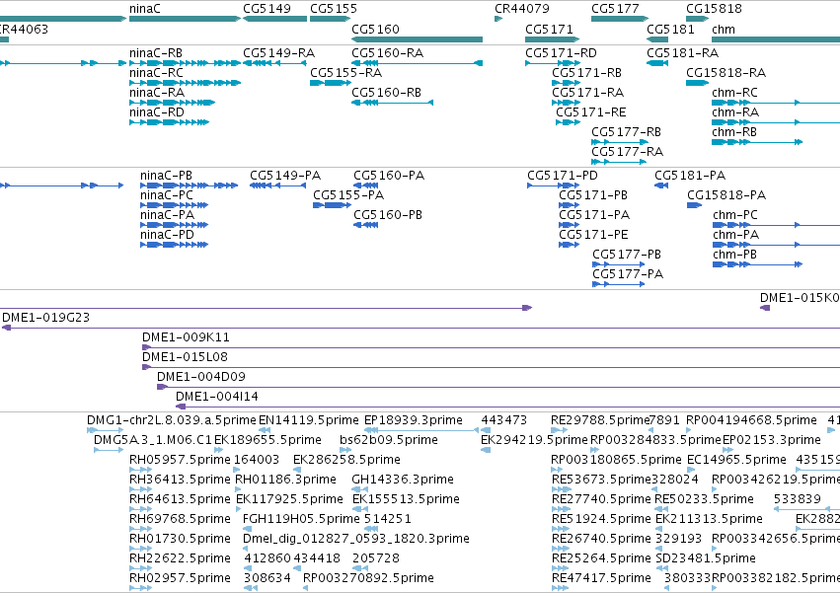Select the CG5160 gene label
This screenshot has height=593, width=840.
(x=375, y=29)
